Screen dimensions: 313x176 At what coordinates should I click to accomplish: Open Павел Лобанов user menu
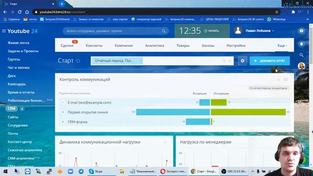pyautogui.click(x=260, y=31)
